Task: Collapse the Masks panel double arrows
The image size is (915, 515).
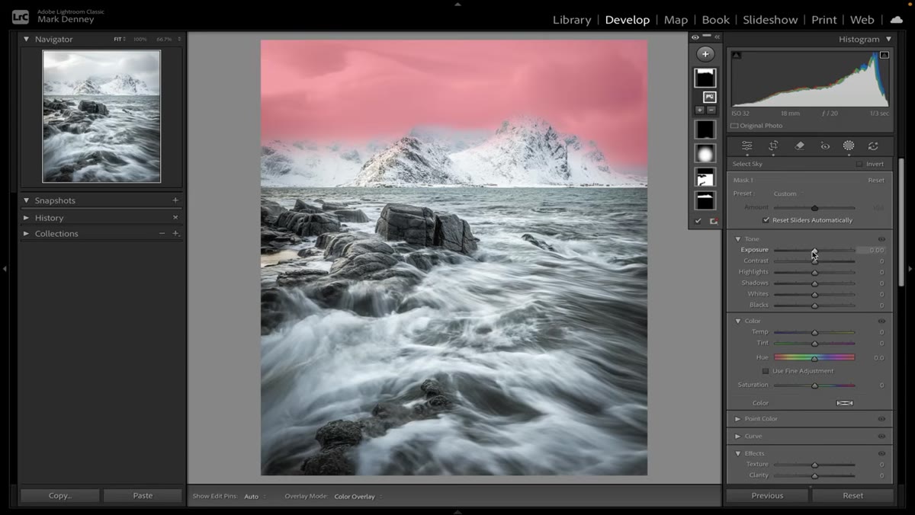Action: [717, 37]
